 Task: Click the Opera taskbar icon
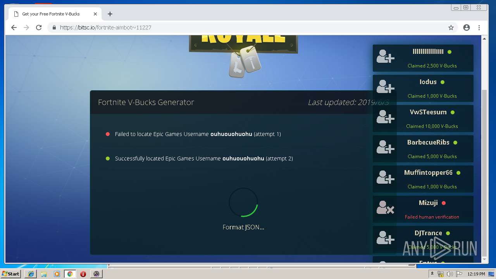pos(83,274)
